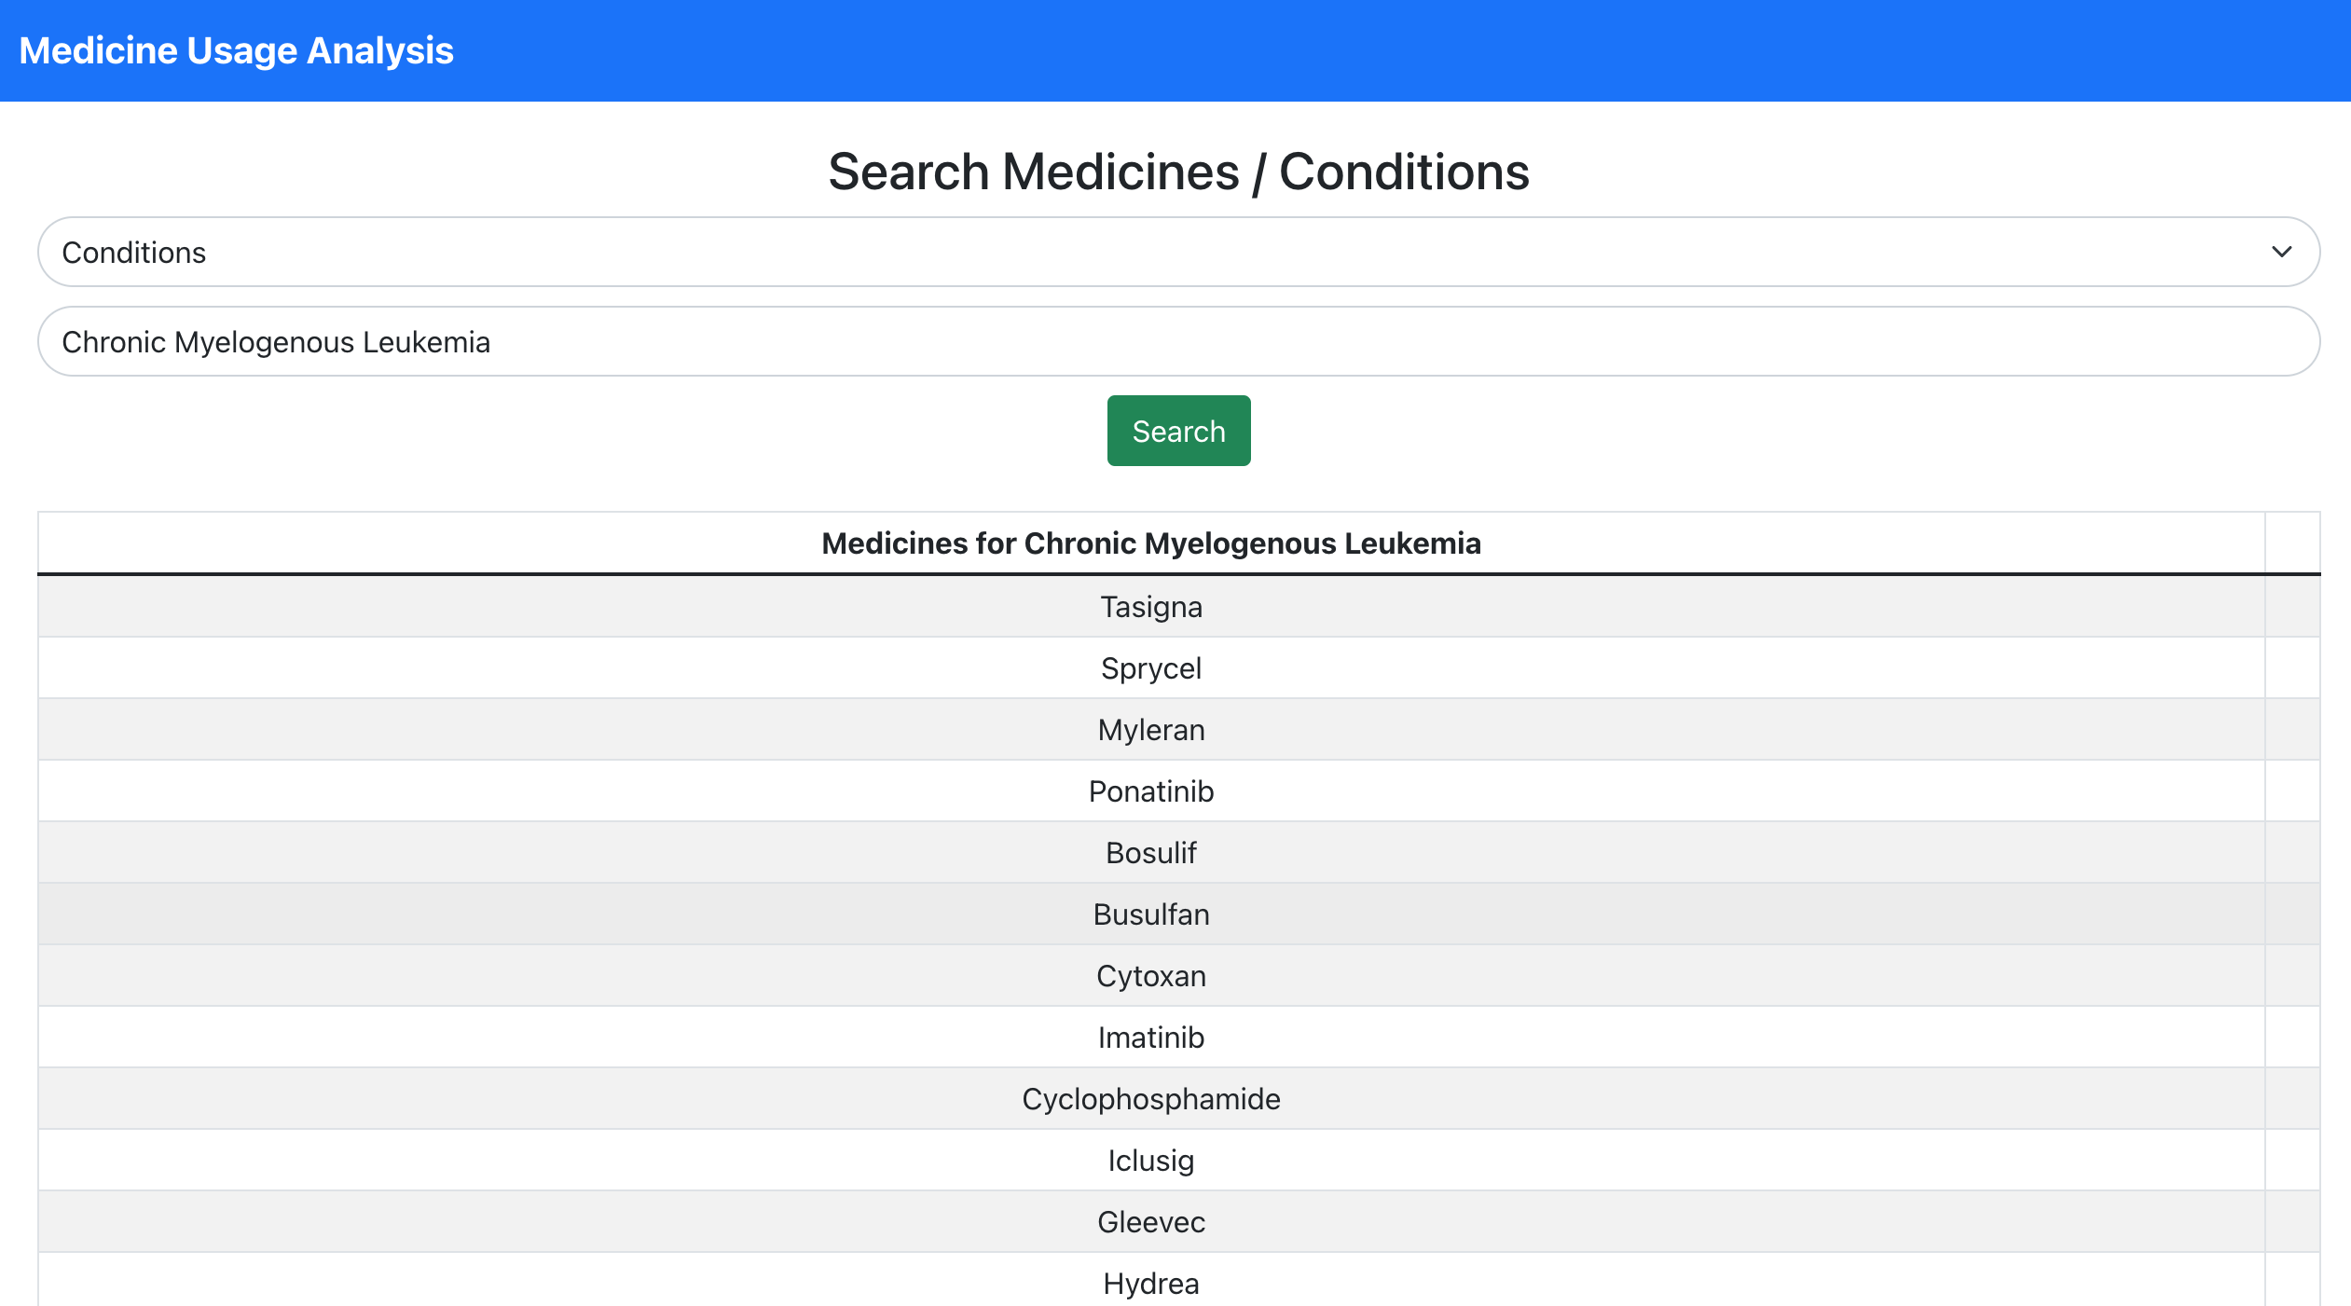Click the empty column header cell
The height and width of the screenshot is (1306, 2351).
2291,543
